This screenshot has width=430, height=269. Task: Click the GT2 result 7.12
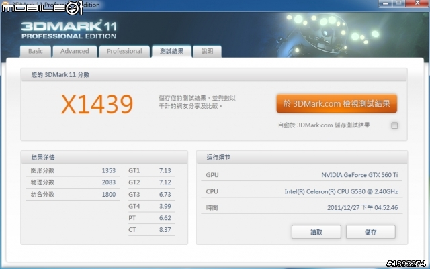coord(165,182)
